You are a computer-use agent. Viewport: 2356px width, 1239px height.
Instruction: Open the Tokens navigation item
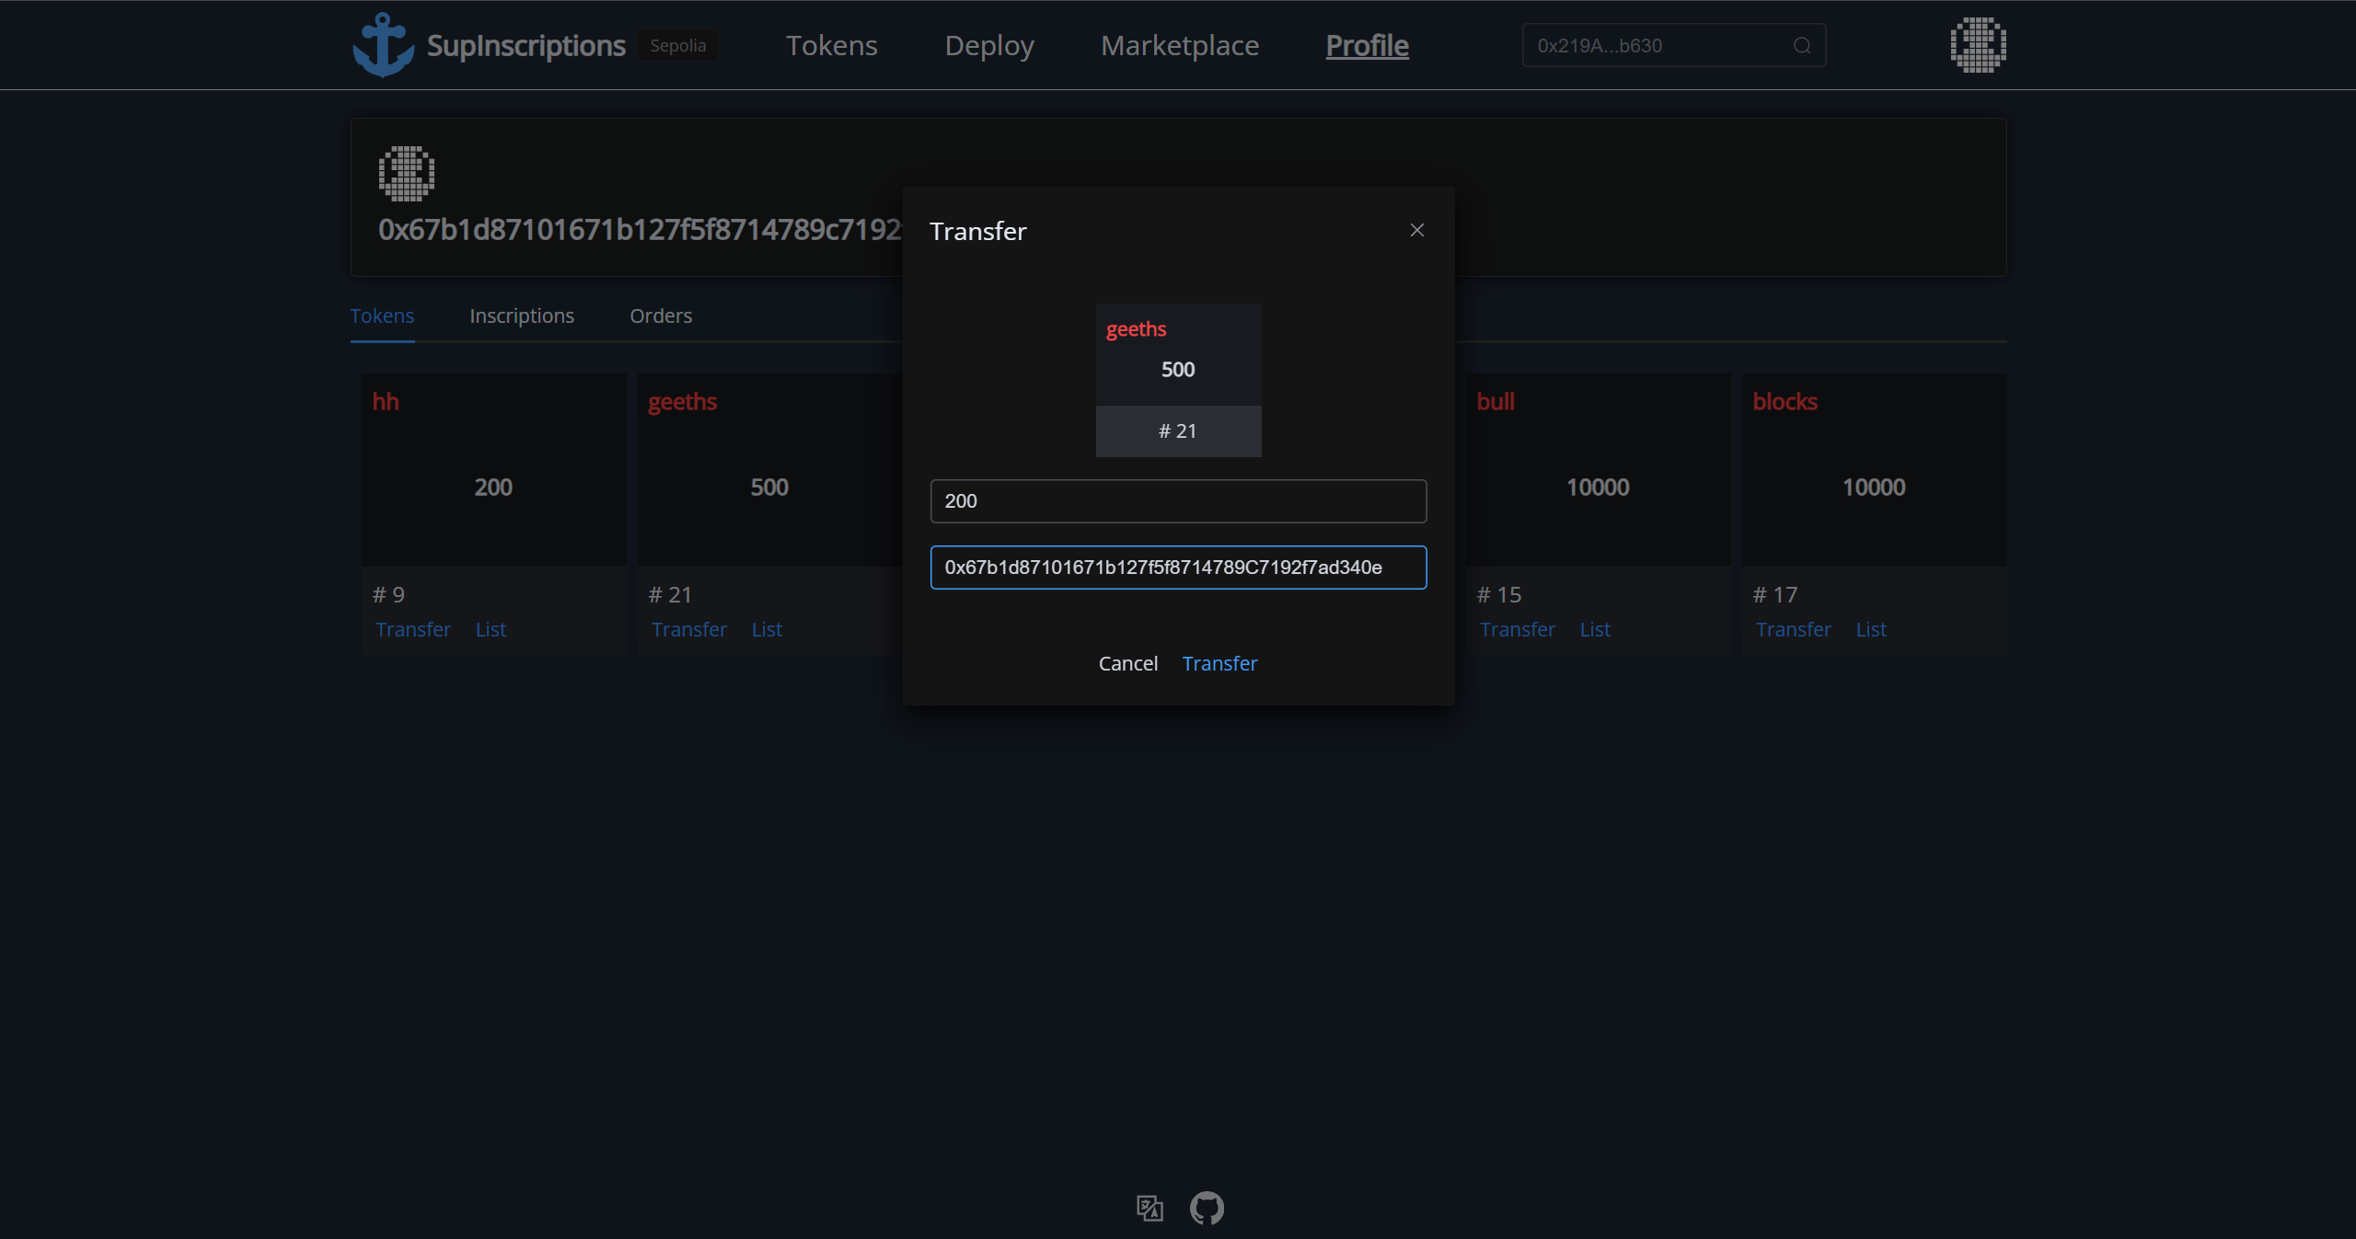tap(831, 45)
